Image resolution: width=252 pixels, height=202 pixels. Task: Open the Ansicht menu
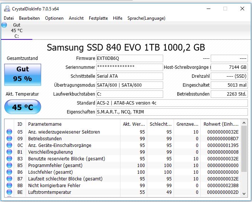(x=76, y=18)
